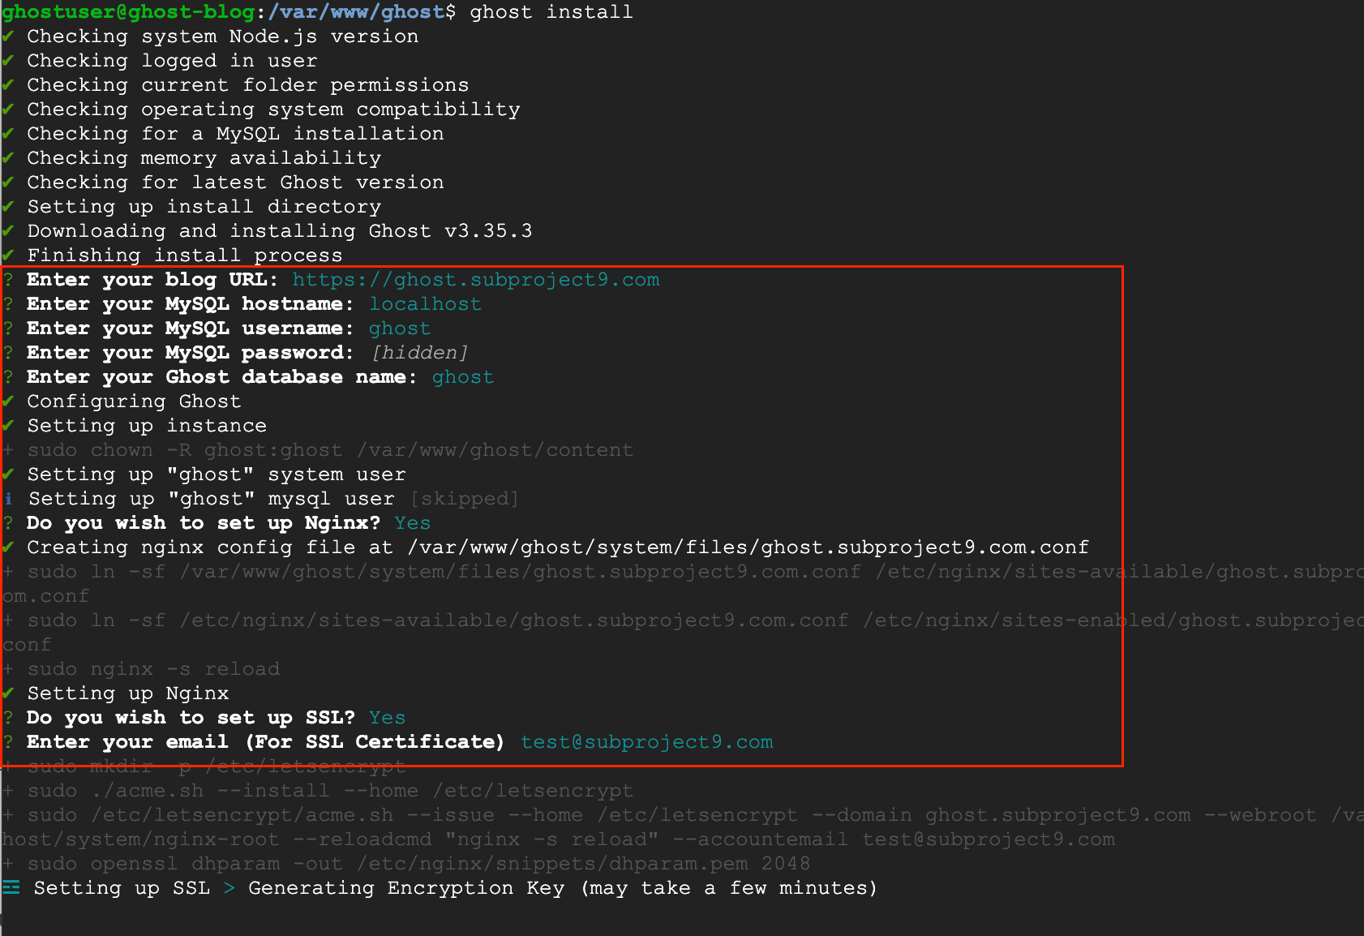
Task: Click 'Checking system Node.js version' line
Action: (x=223, y=36)
